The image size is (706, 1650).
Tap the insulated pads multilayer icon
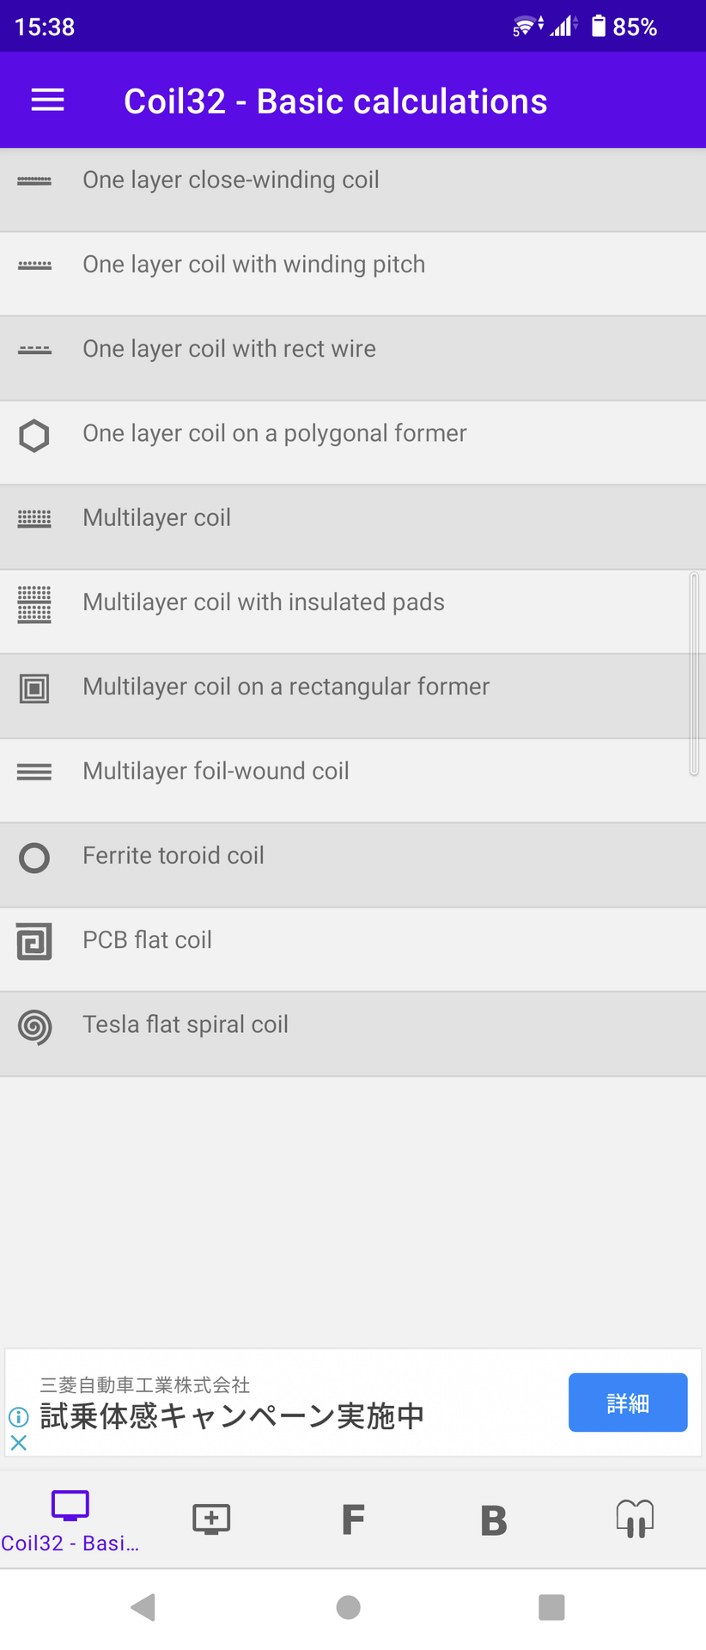pos(34,604)
